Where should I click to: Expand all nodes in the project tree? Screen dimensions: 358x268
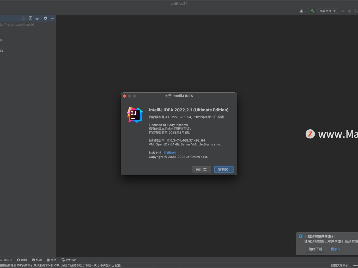[x=30, y=18]
